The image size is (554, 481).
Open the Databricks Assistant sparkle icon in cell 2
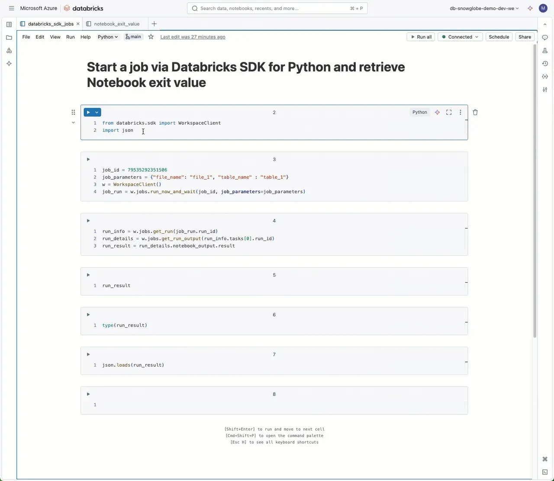[437, 112]
